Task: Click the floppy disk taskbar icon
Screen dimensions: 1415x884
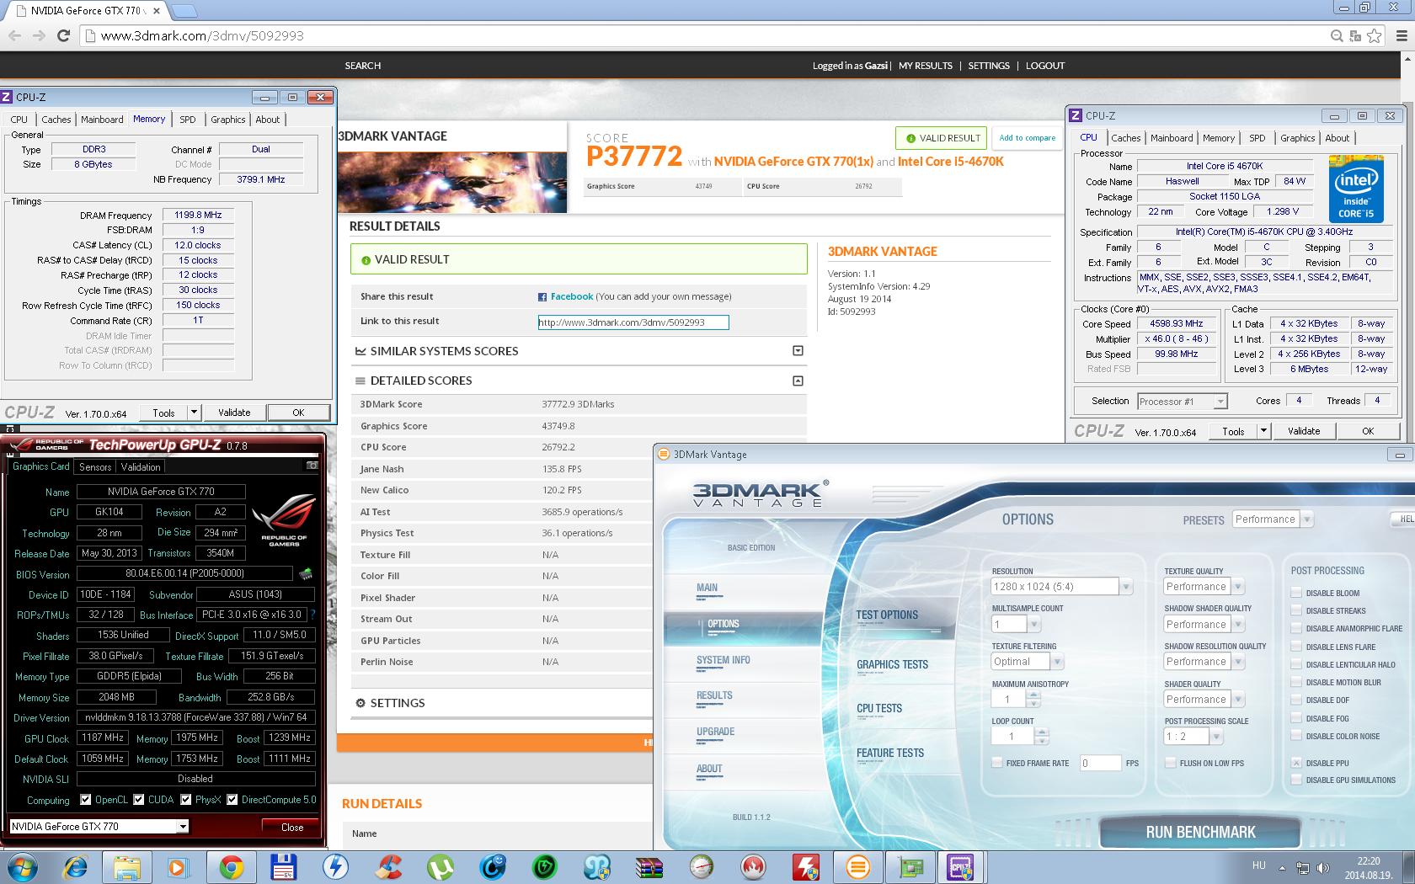Action: (283, 866)
